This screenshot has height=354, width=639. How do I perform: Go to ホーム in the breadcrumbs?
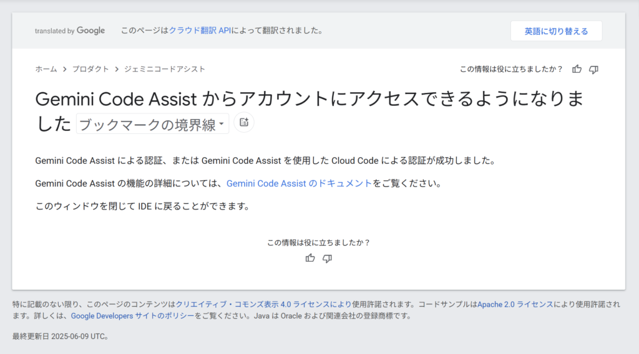click(46, 69)
